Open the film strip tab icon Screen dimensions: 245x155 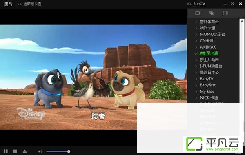coord(225,13)
